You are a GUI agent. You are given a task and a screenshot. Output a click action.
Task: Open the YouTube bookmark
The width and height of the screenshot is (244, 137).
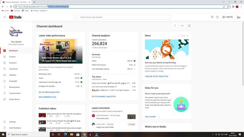coord(15,11)
